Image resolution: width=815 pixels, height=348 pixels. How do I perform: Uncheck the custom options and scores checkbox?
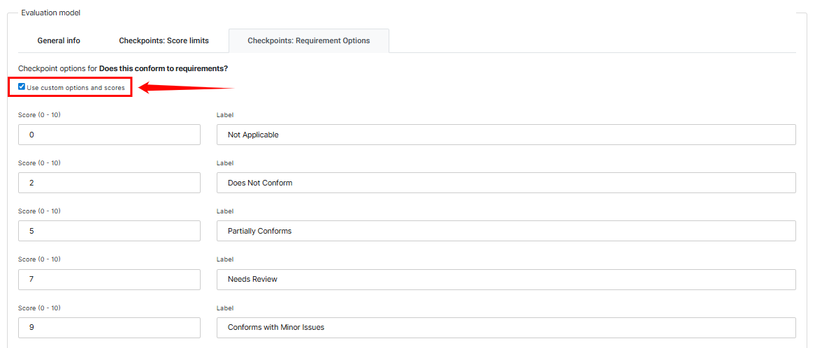point(22,87)
